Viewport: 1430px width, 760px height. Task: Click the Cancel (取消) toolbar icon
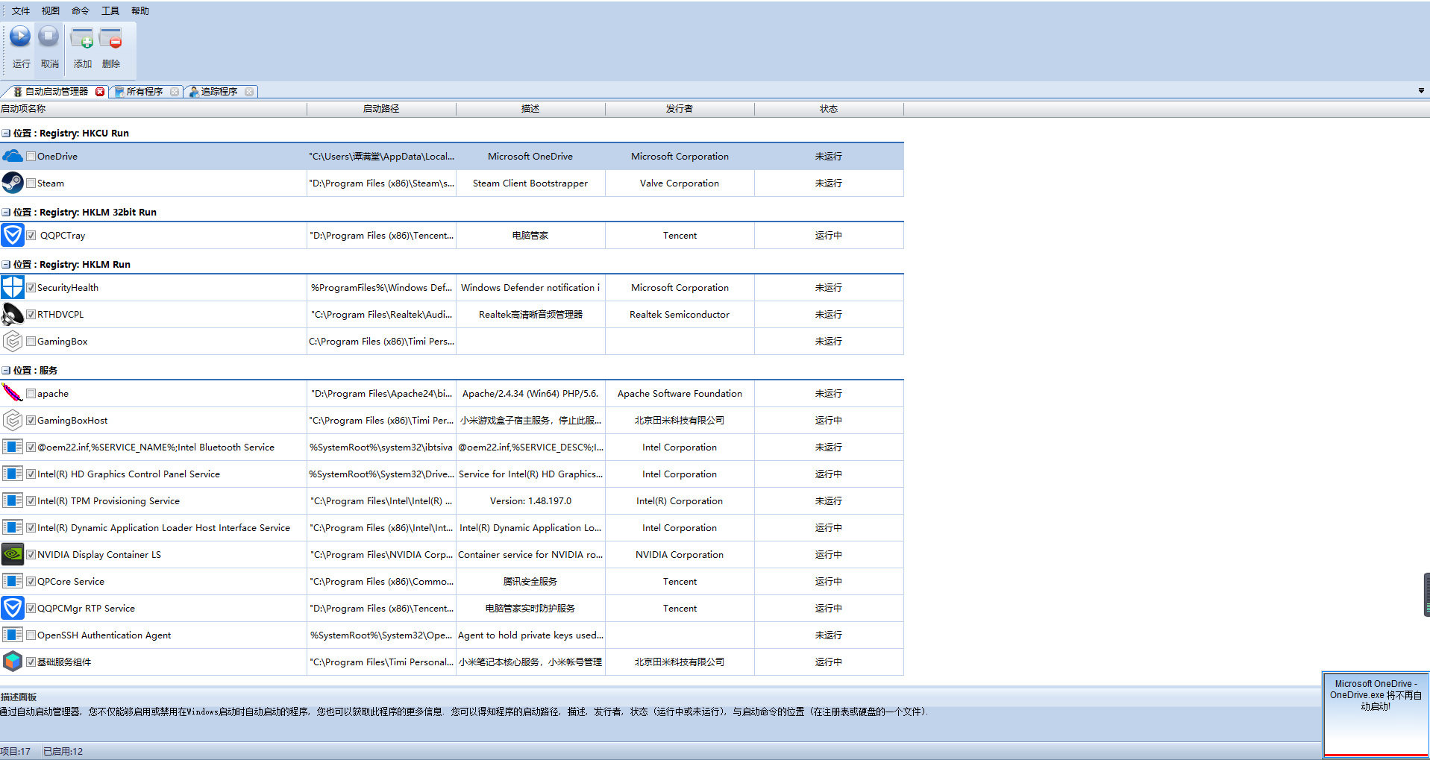point(48,37)
